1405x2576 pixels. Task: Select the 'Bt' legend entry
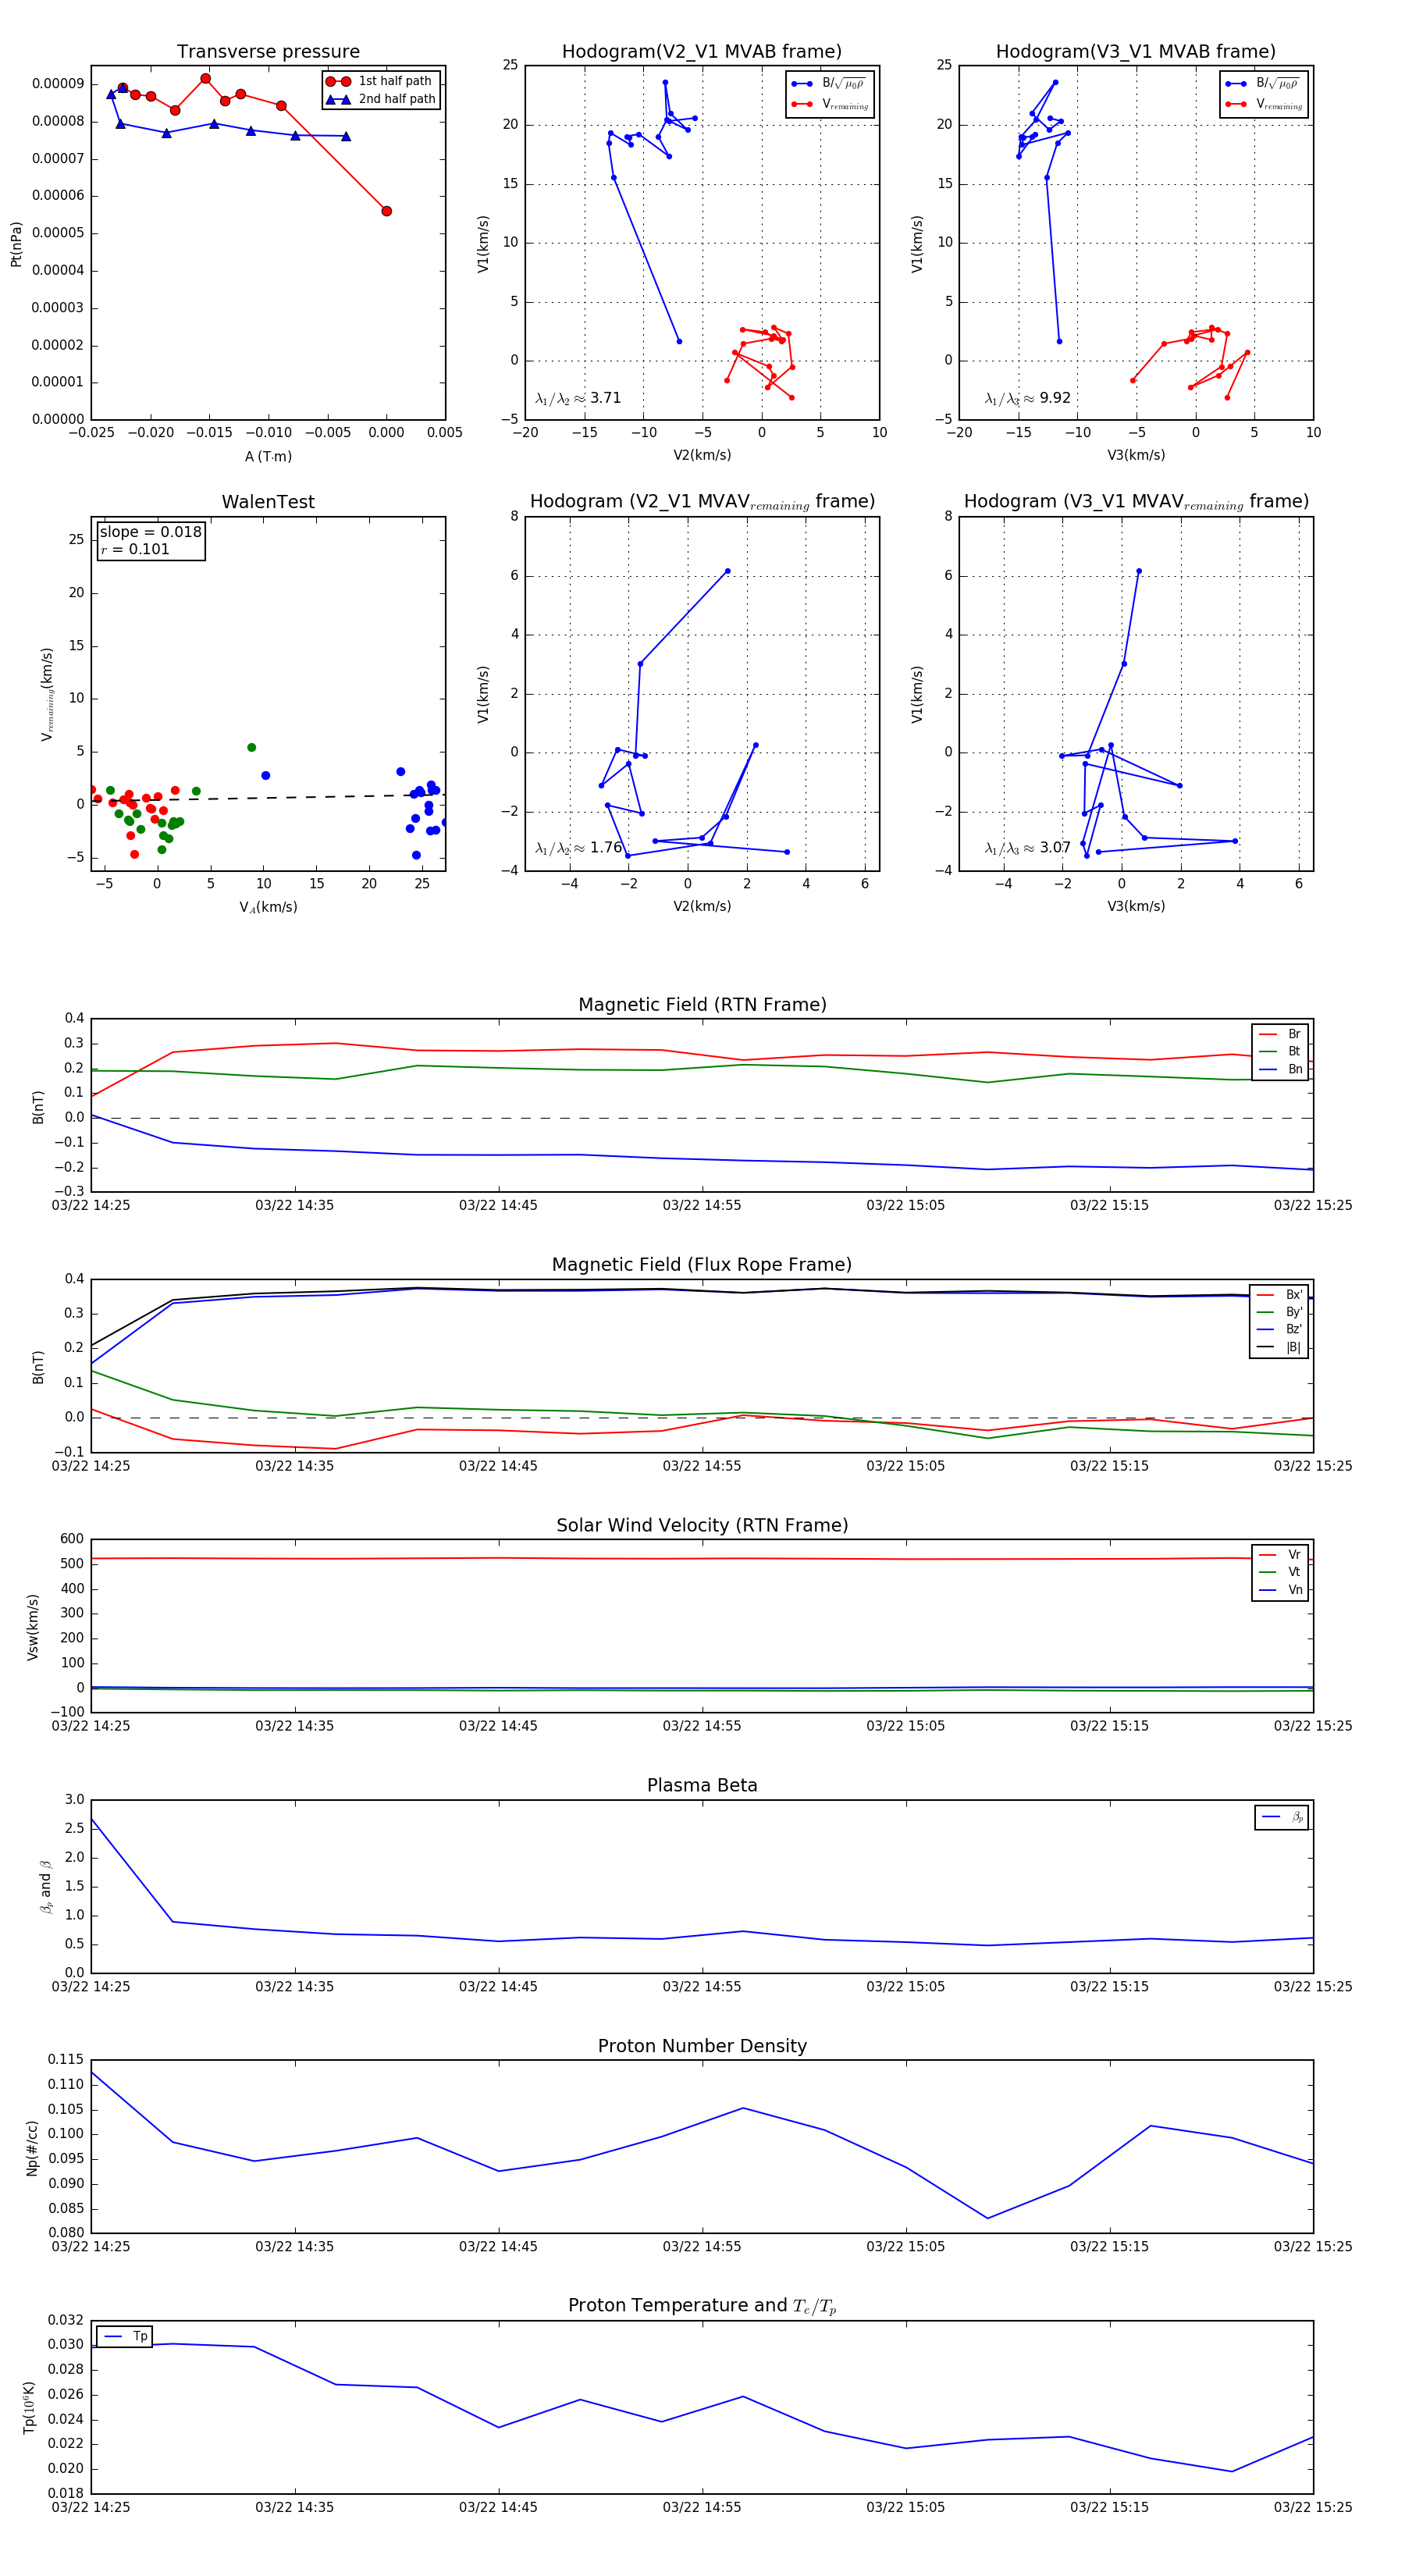1280,1051
